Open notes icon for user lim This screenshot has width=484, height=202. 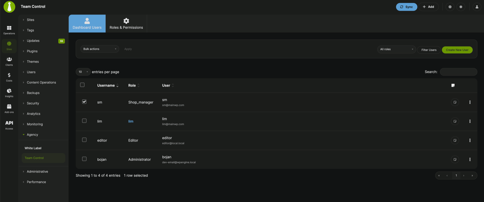coord(455,121)
